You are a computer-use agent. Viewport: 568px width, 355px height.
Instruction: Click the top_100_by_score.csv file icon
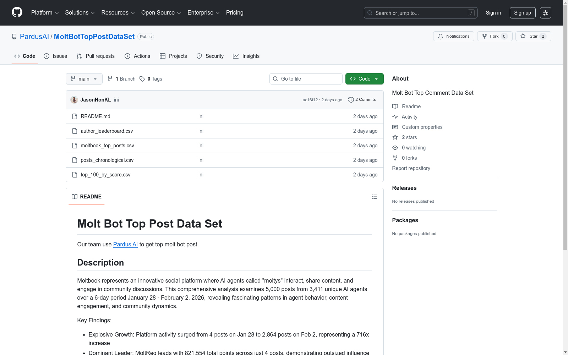pyautogui.click(x=75, y=175)
